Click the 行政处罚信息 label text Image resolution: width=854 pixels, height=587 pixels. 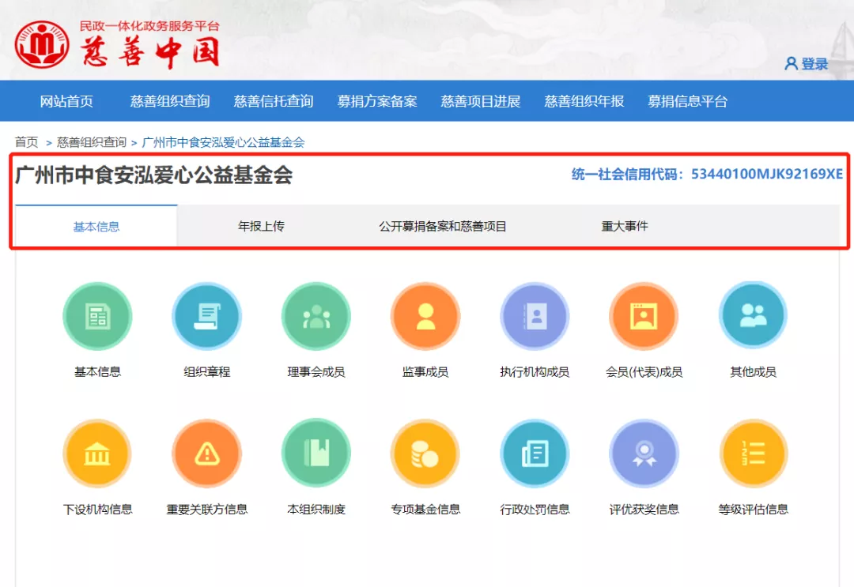pyautogui.click(x=535, y=510)
